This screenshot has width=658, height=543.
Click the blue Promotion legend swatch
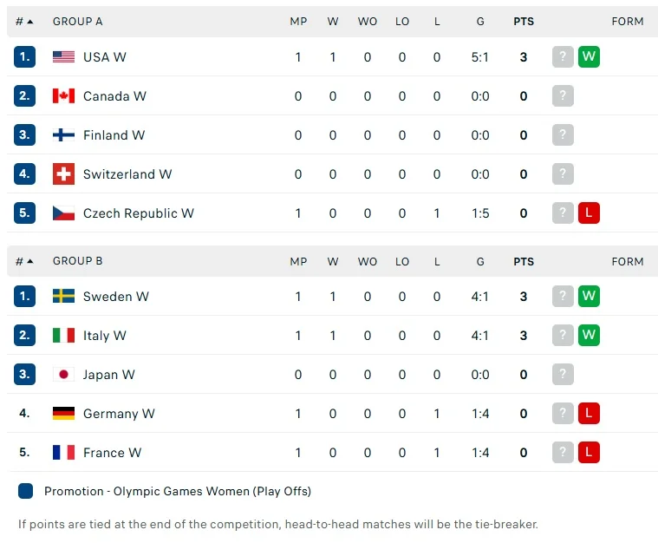(25, 491)
